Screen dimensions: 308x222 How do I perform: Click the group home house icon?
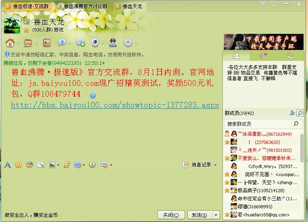pos(10,42)
